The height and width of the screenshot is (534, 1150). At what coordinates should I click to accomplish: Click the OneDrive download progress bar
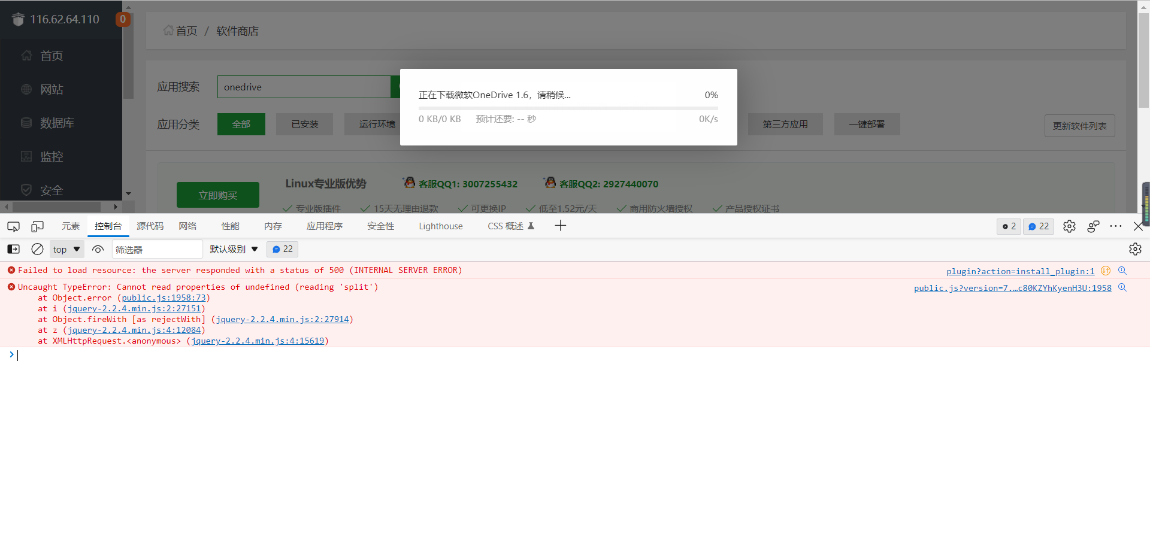pyautogui.click(x=568, y=108)
